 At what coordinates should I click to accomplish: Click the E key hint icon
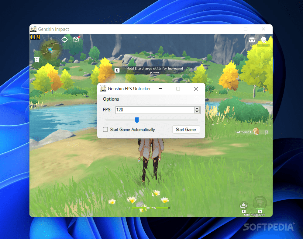tap(117, 70)
